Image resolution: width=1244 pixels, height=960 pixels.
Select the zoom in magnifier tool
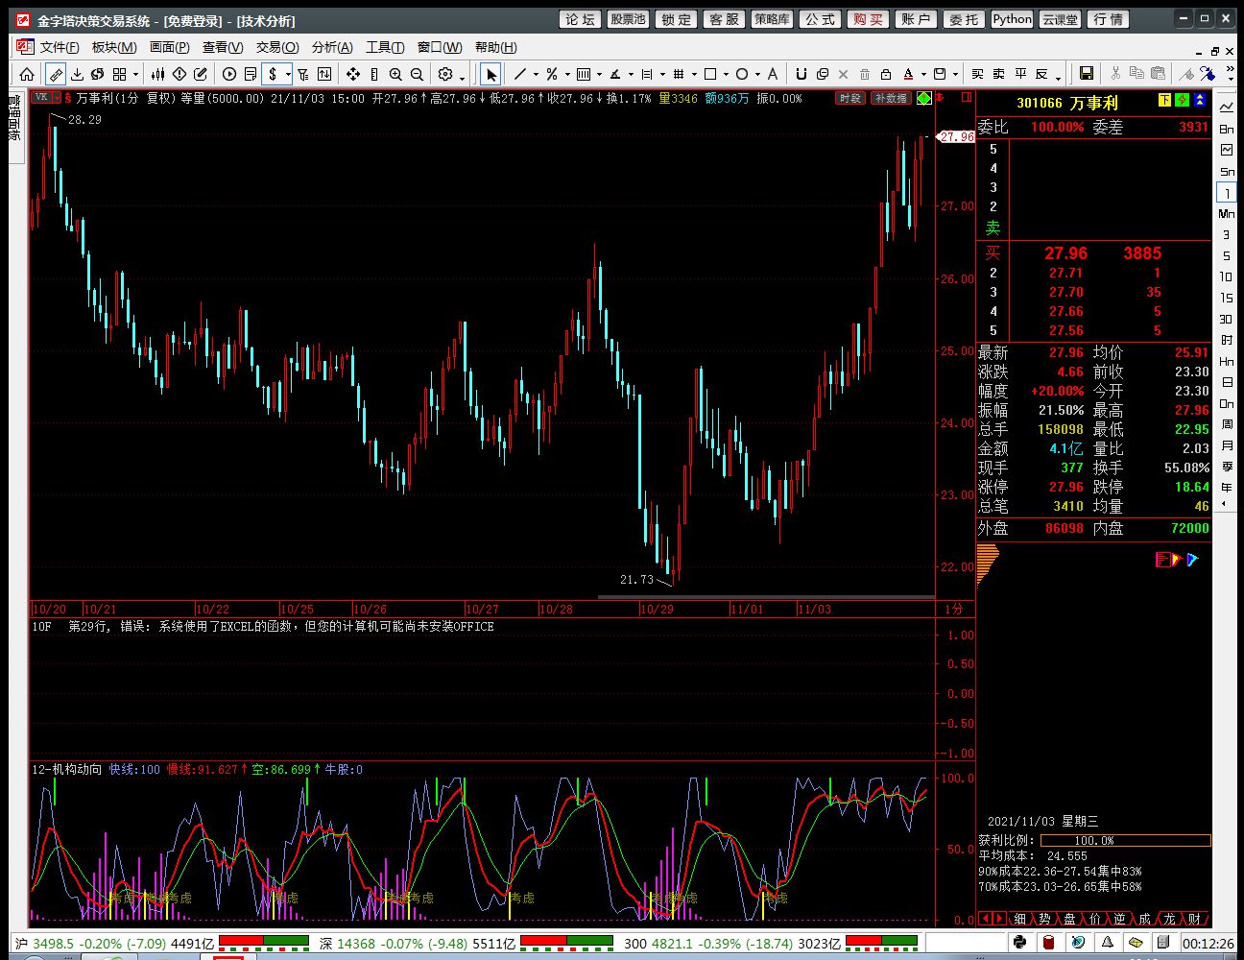[395, 74]
